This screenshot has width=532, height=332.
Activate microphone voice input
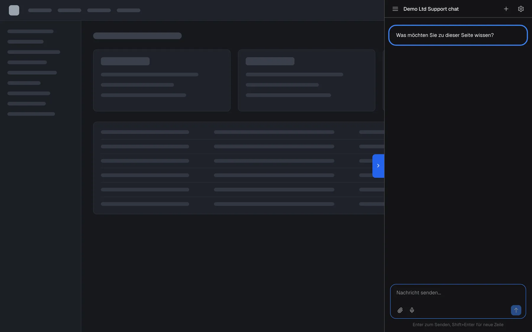[412, 310]
